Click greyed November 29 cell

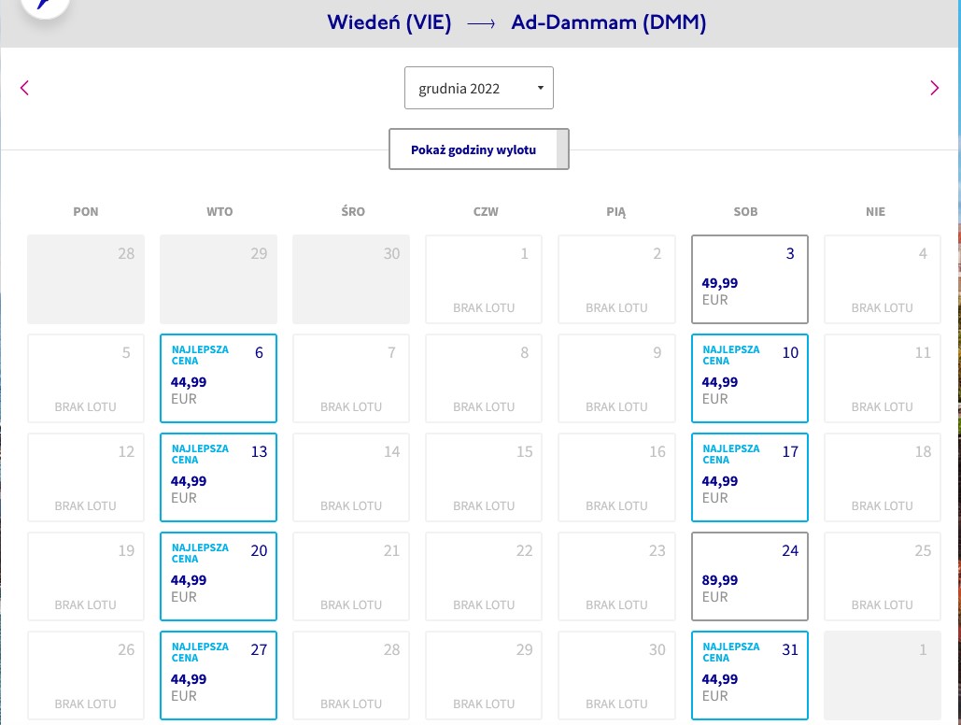pyautogui.click(x=219, y=279)
